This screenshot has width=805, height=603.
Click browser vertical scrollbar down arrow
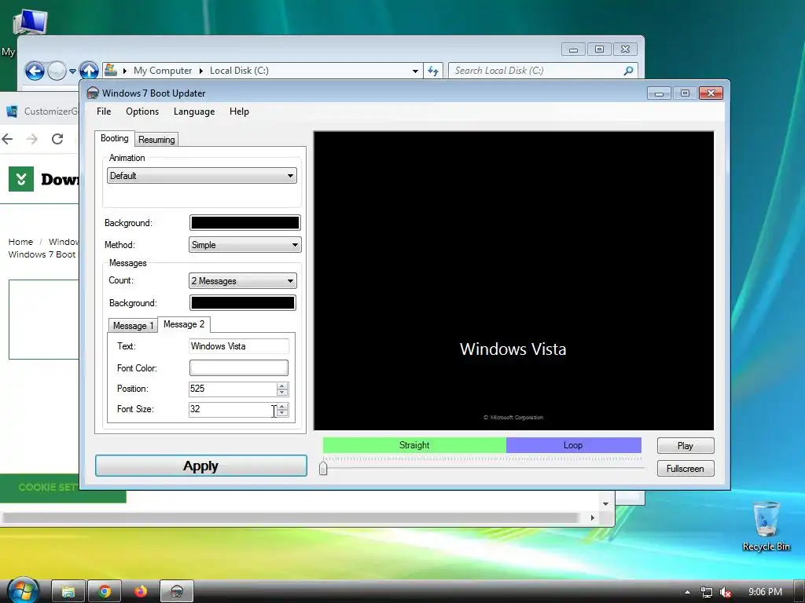[x=606, y=503]
